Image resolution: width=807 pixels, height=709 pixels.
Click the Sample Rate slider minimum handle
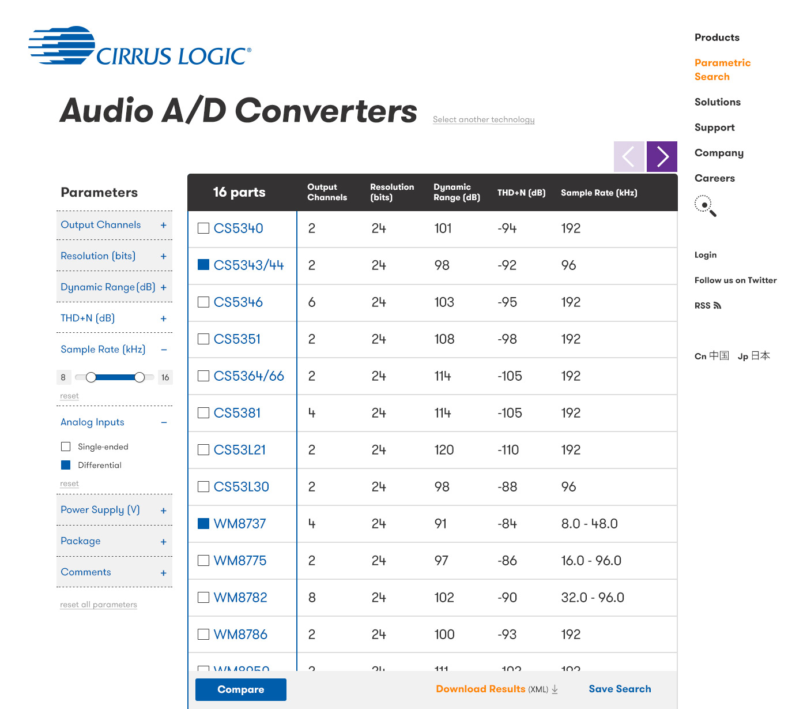[91, 377]
